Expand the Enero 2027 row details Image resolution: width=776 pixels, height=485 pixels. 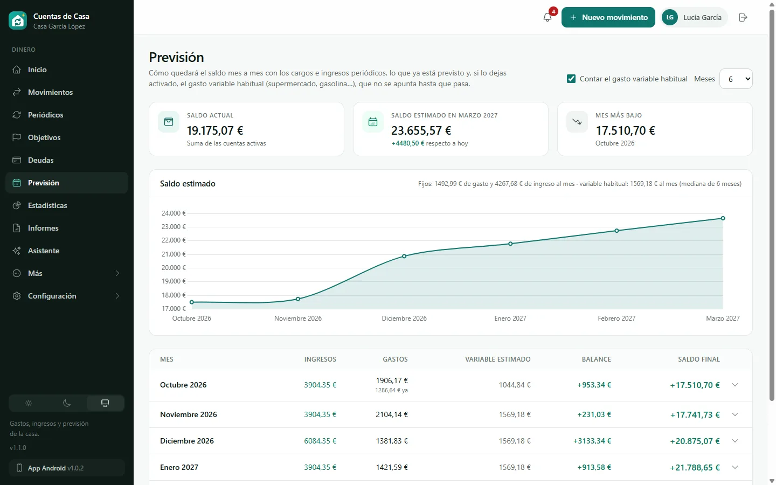tap(735, 467)
